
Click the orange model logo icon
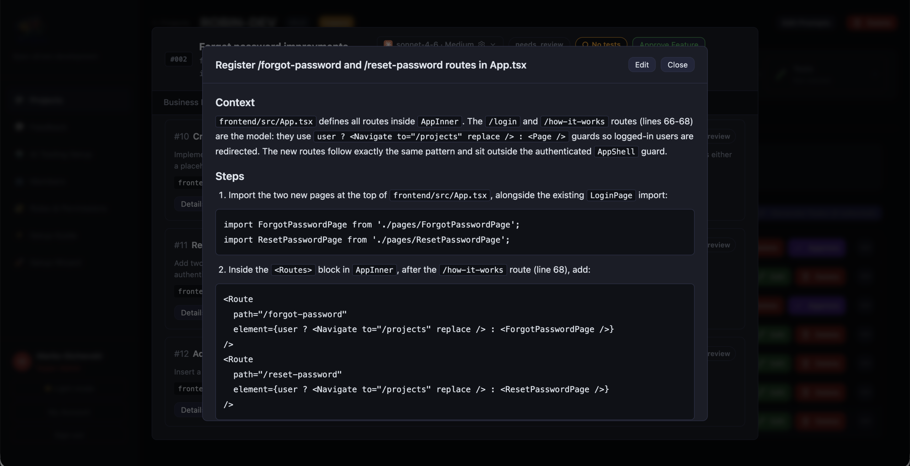(388, 44)
